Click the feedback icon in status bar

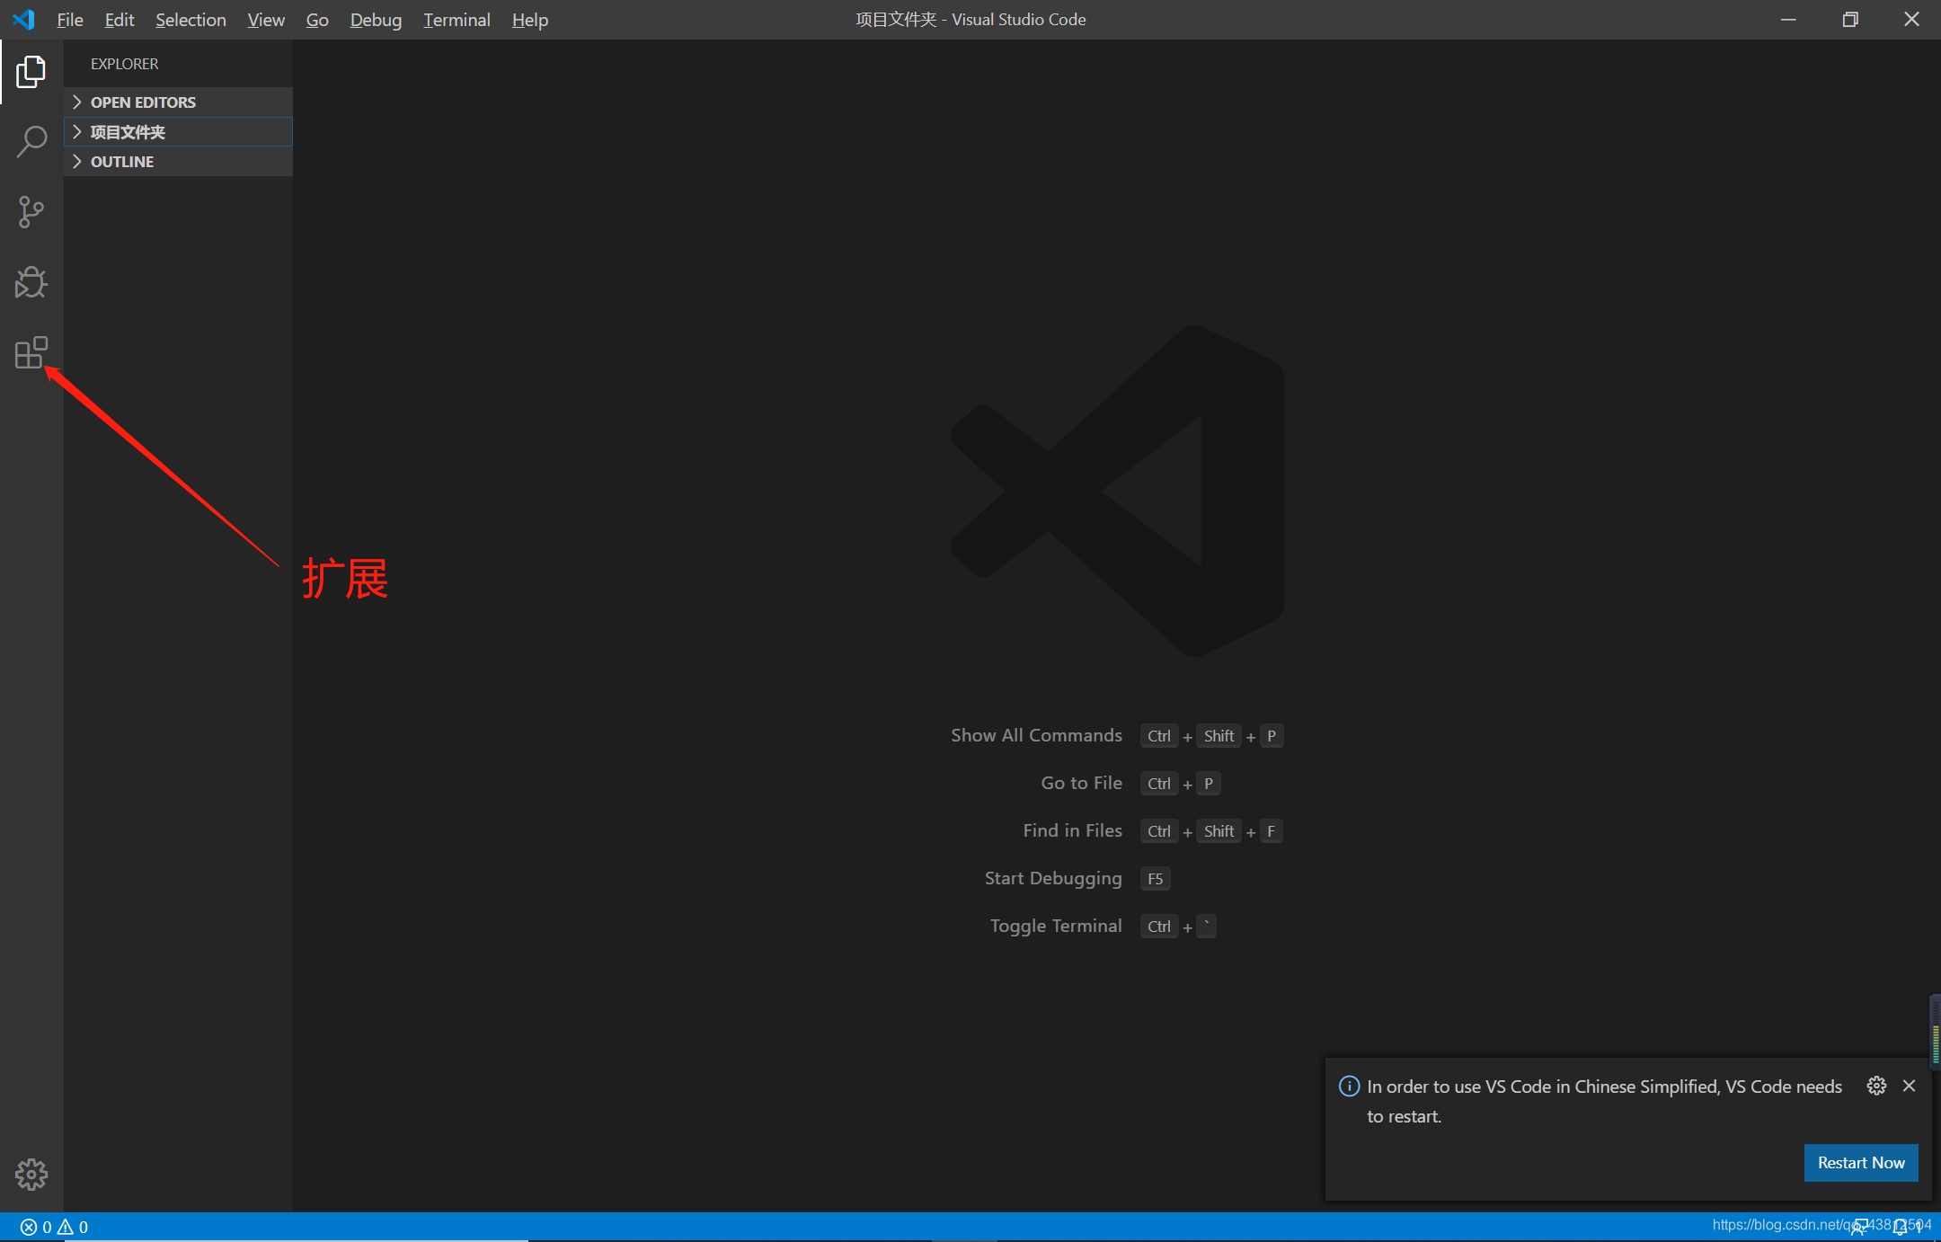(1859, 1227)
